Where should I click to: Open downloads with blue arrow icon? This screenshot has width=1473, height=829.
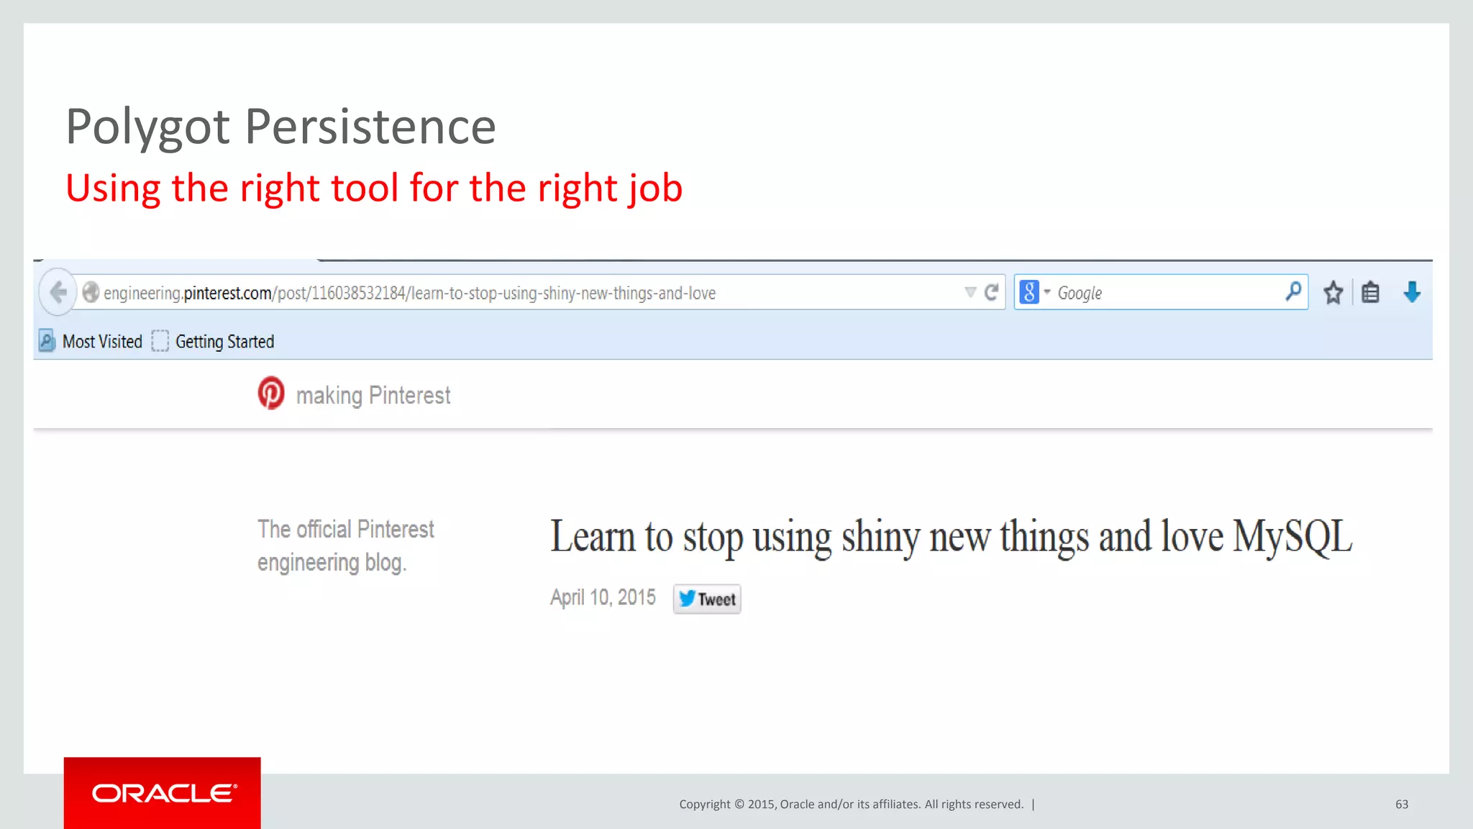pyautogui.click(x=1412, y=292)
